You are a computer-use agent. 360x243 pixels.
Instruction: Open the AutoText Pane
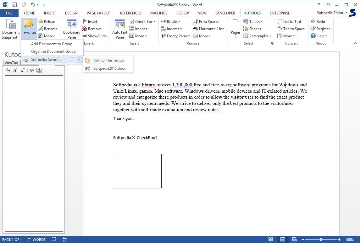click(x=119, y=29)
